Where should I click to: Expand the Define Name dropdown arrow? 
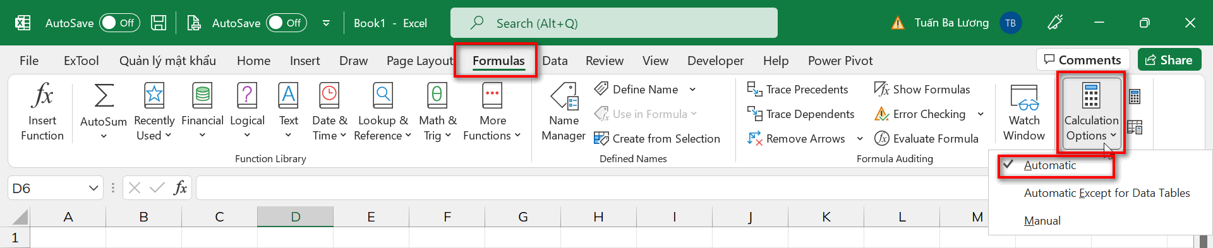692,90
